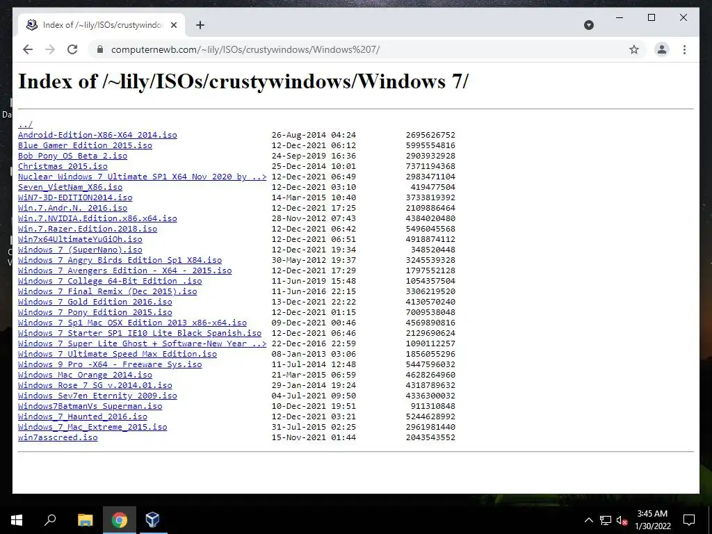The width and height of the screenshot is (712, 534).
Task: Click the network tray icon
Action: [606, 520]
